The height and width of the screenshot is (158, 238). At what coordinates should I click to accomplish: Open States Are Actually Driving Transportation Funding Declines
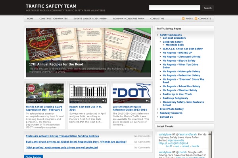pyautogui.click(x=62, y=136)
